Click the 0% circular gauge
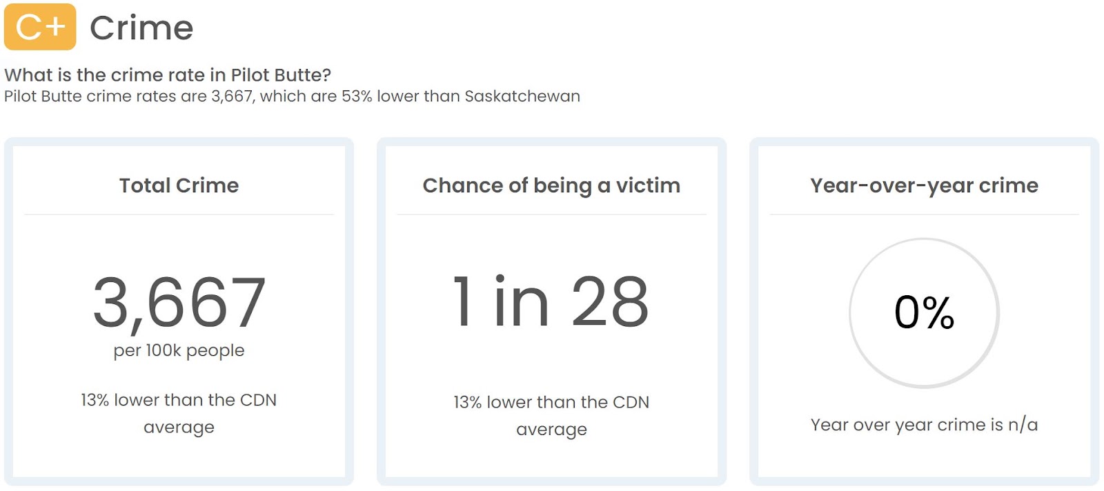1104x491 pixels. click(924, 313)
